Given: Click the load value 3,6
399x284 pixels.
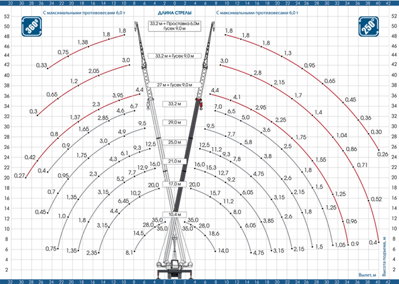Looking at the screenshot, I should click(267, 130).
